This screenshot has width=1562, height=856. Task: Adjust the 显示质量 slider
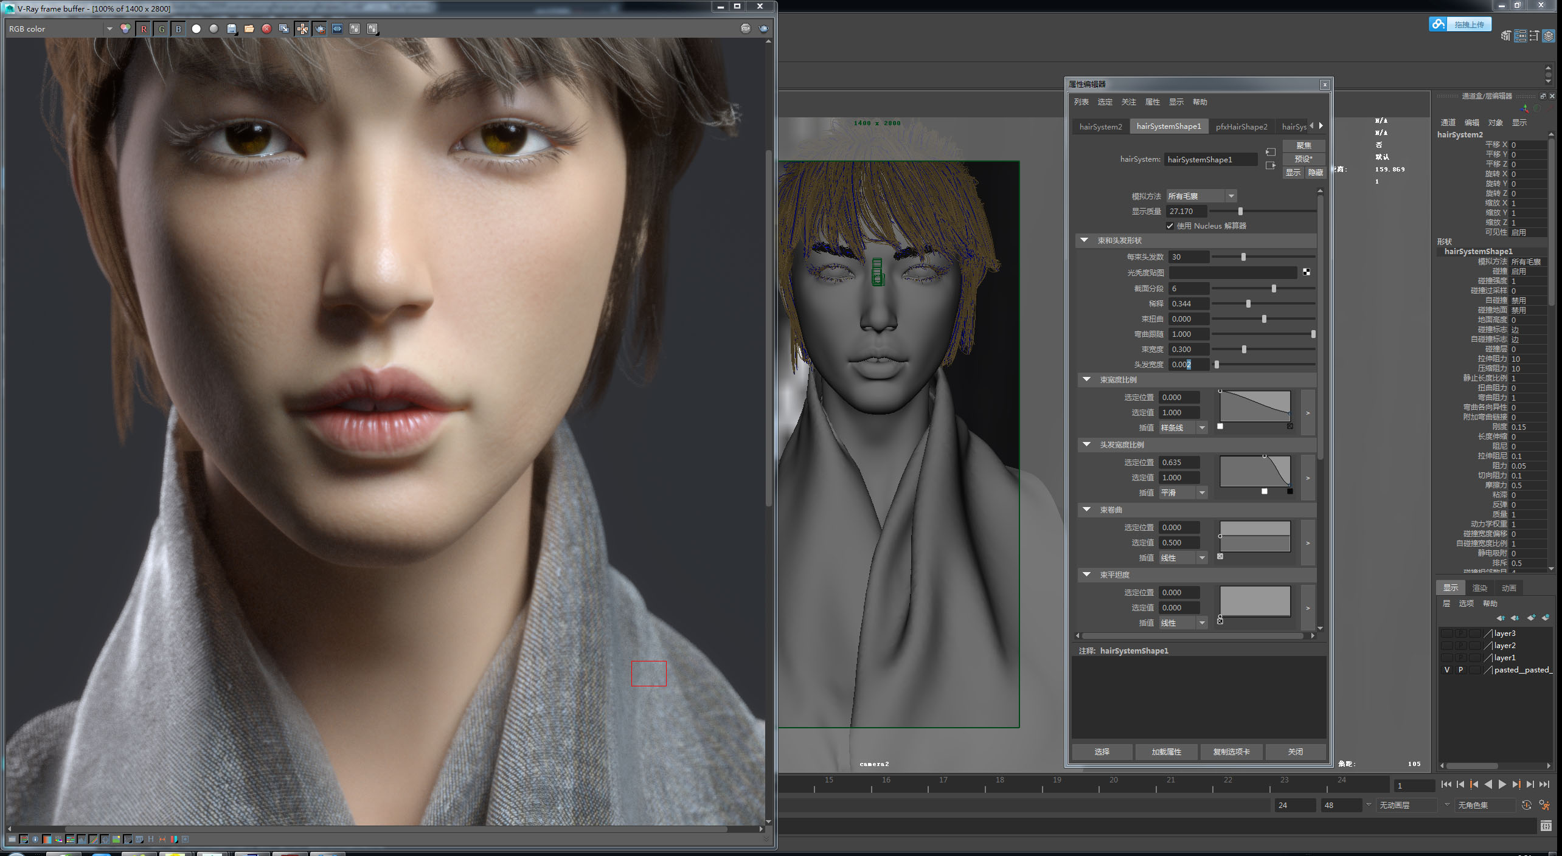[1240, 211]
